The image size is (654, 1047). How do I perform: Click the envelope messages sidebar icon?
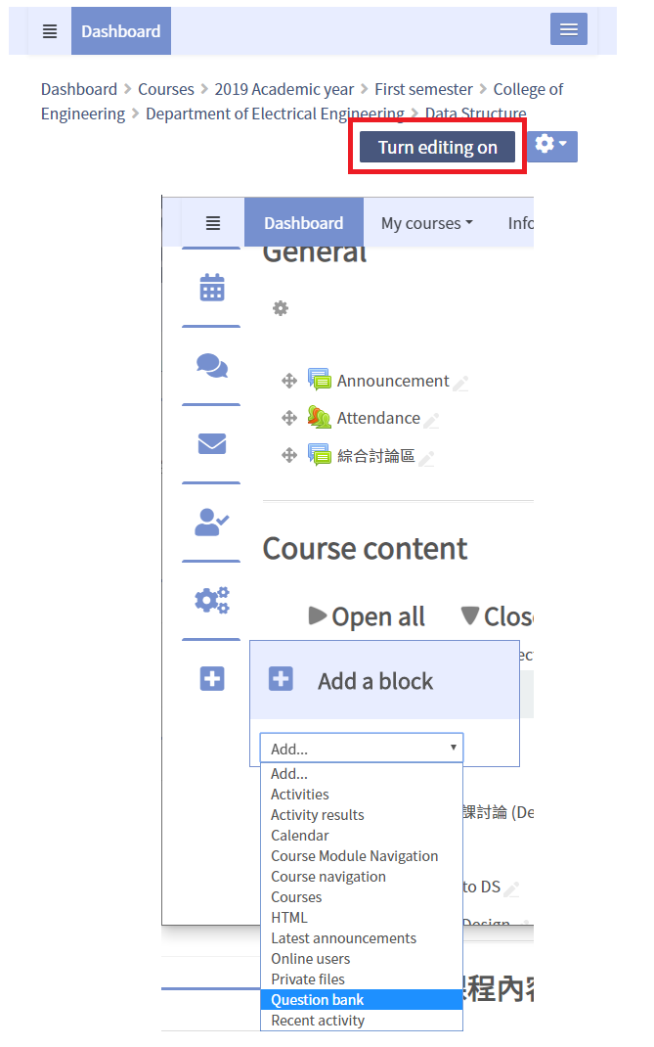[x=211, y=444]
